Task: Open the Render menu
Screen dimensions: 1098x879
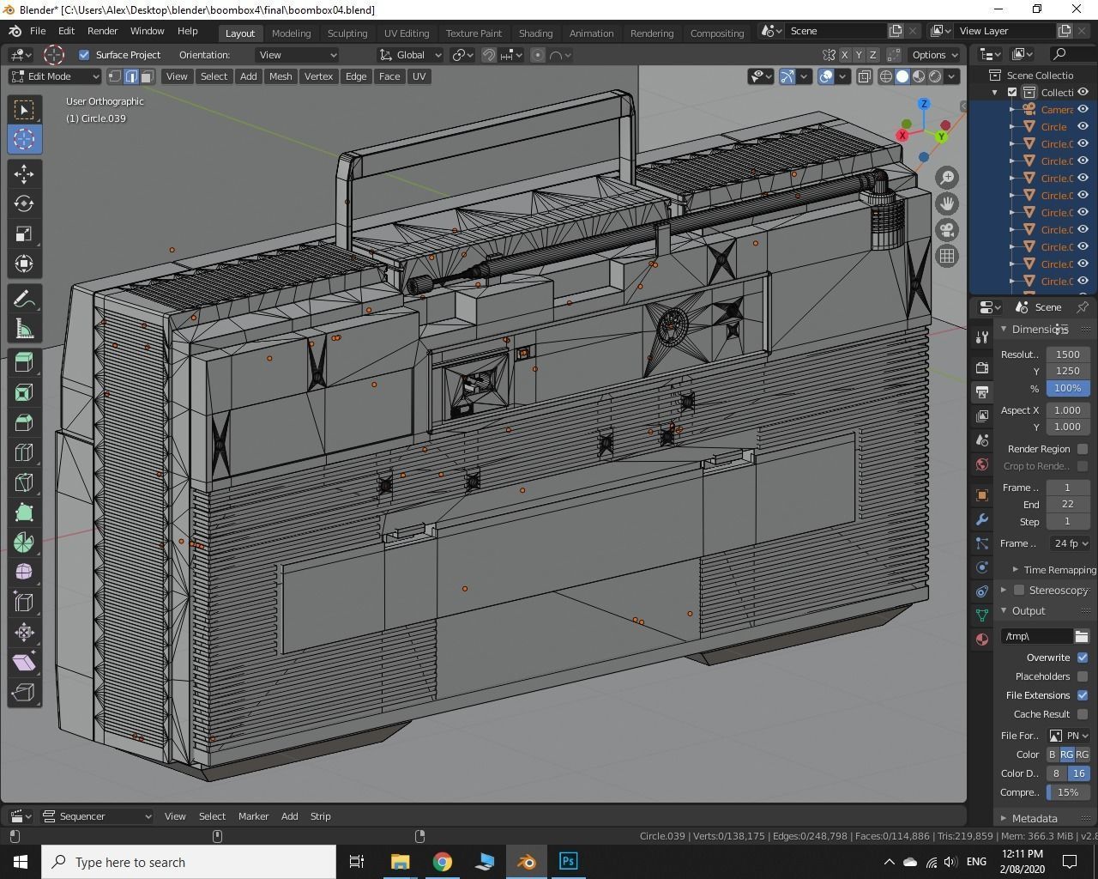Action: click(102, 31)
